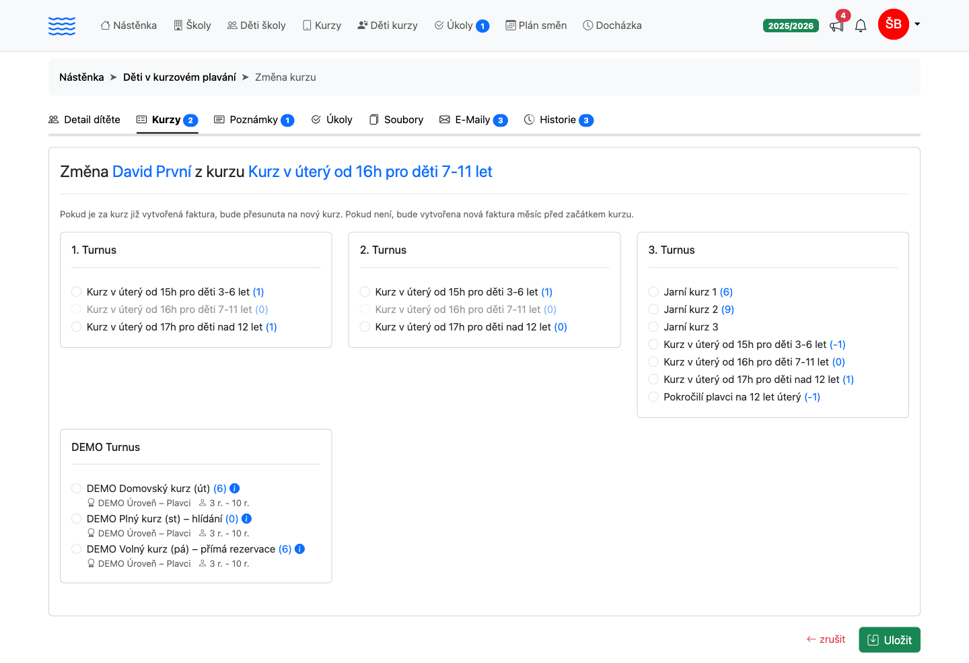Screen dimensions: 969x663
Task: Click info icon next to DEMO Domovský kurz
Action: coord(235,489)
